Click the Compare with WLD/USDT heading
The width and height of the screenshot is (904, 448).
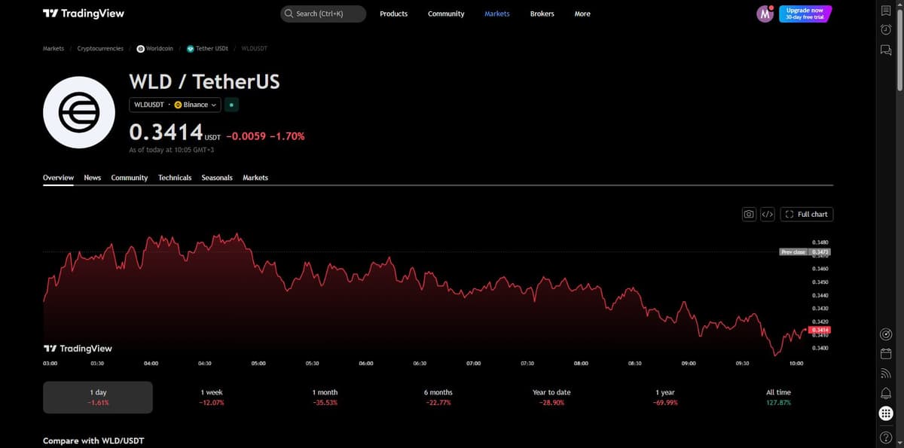tap(93, 440)
